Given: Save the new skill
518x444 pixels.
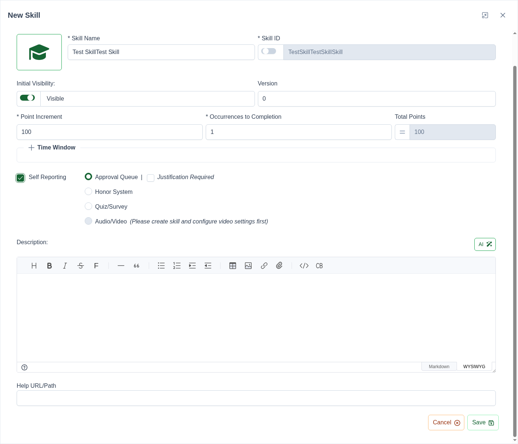Looking at the screenshot, I should (483, 423).
